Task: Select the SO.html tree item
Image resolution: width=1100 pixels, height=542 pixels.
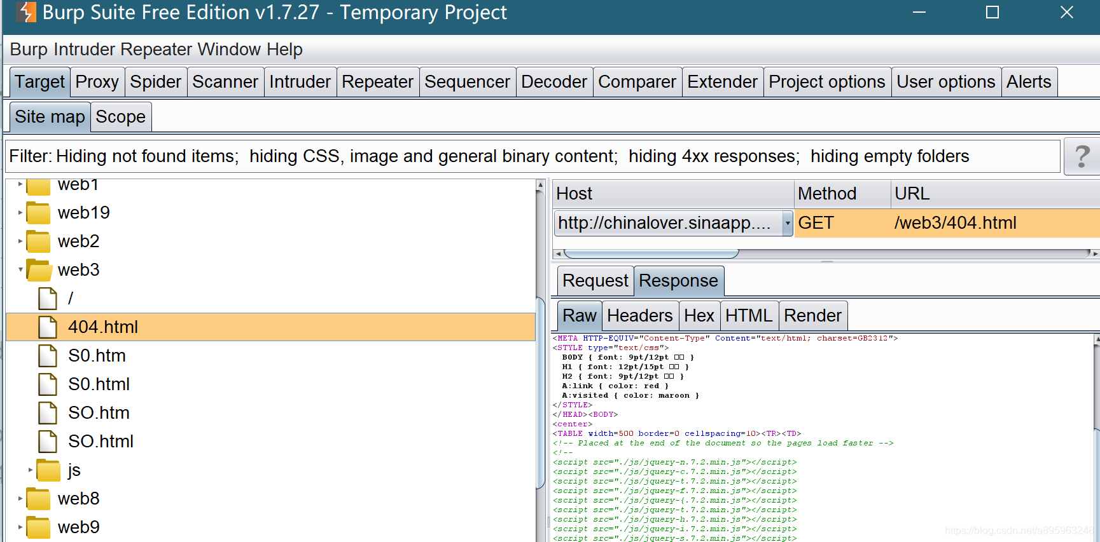Action: click(x=101, y=442)
